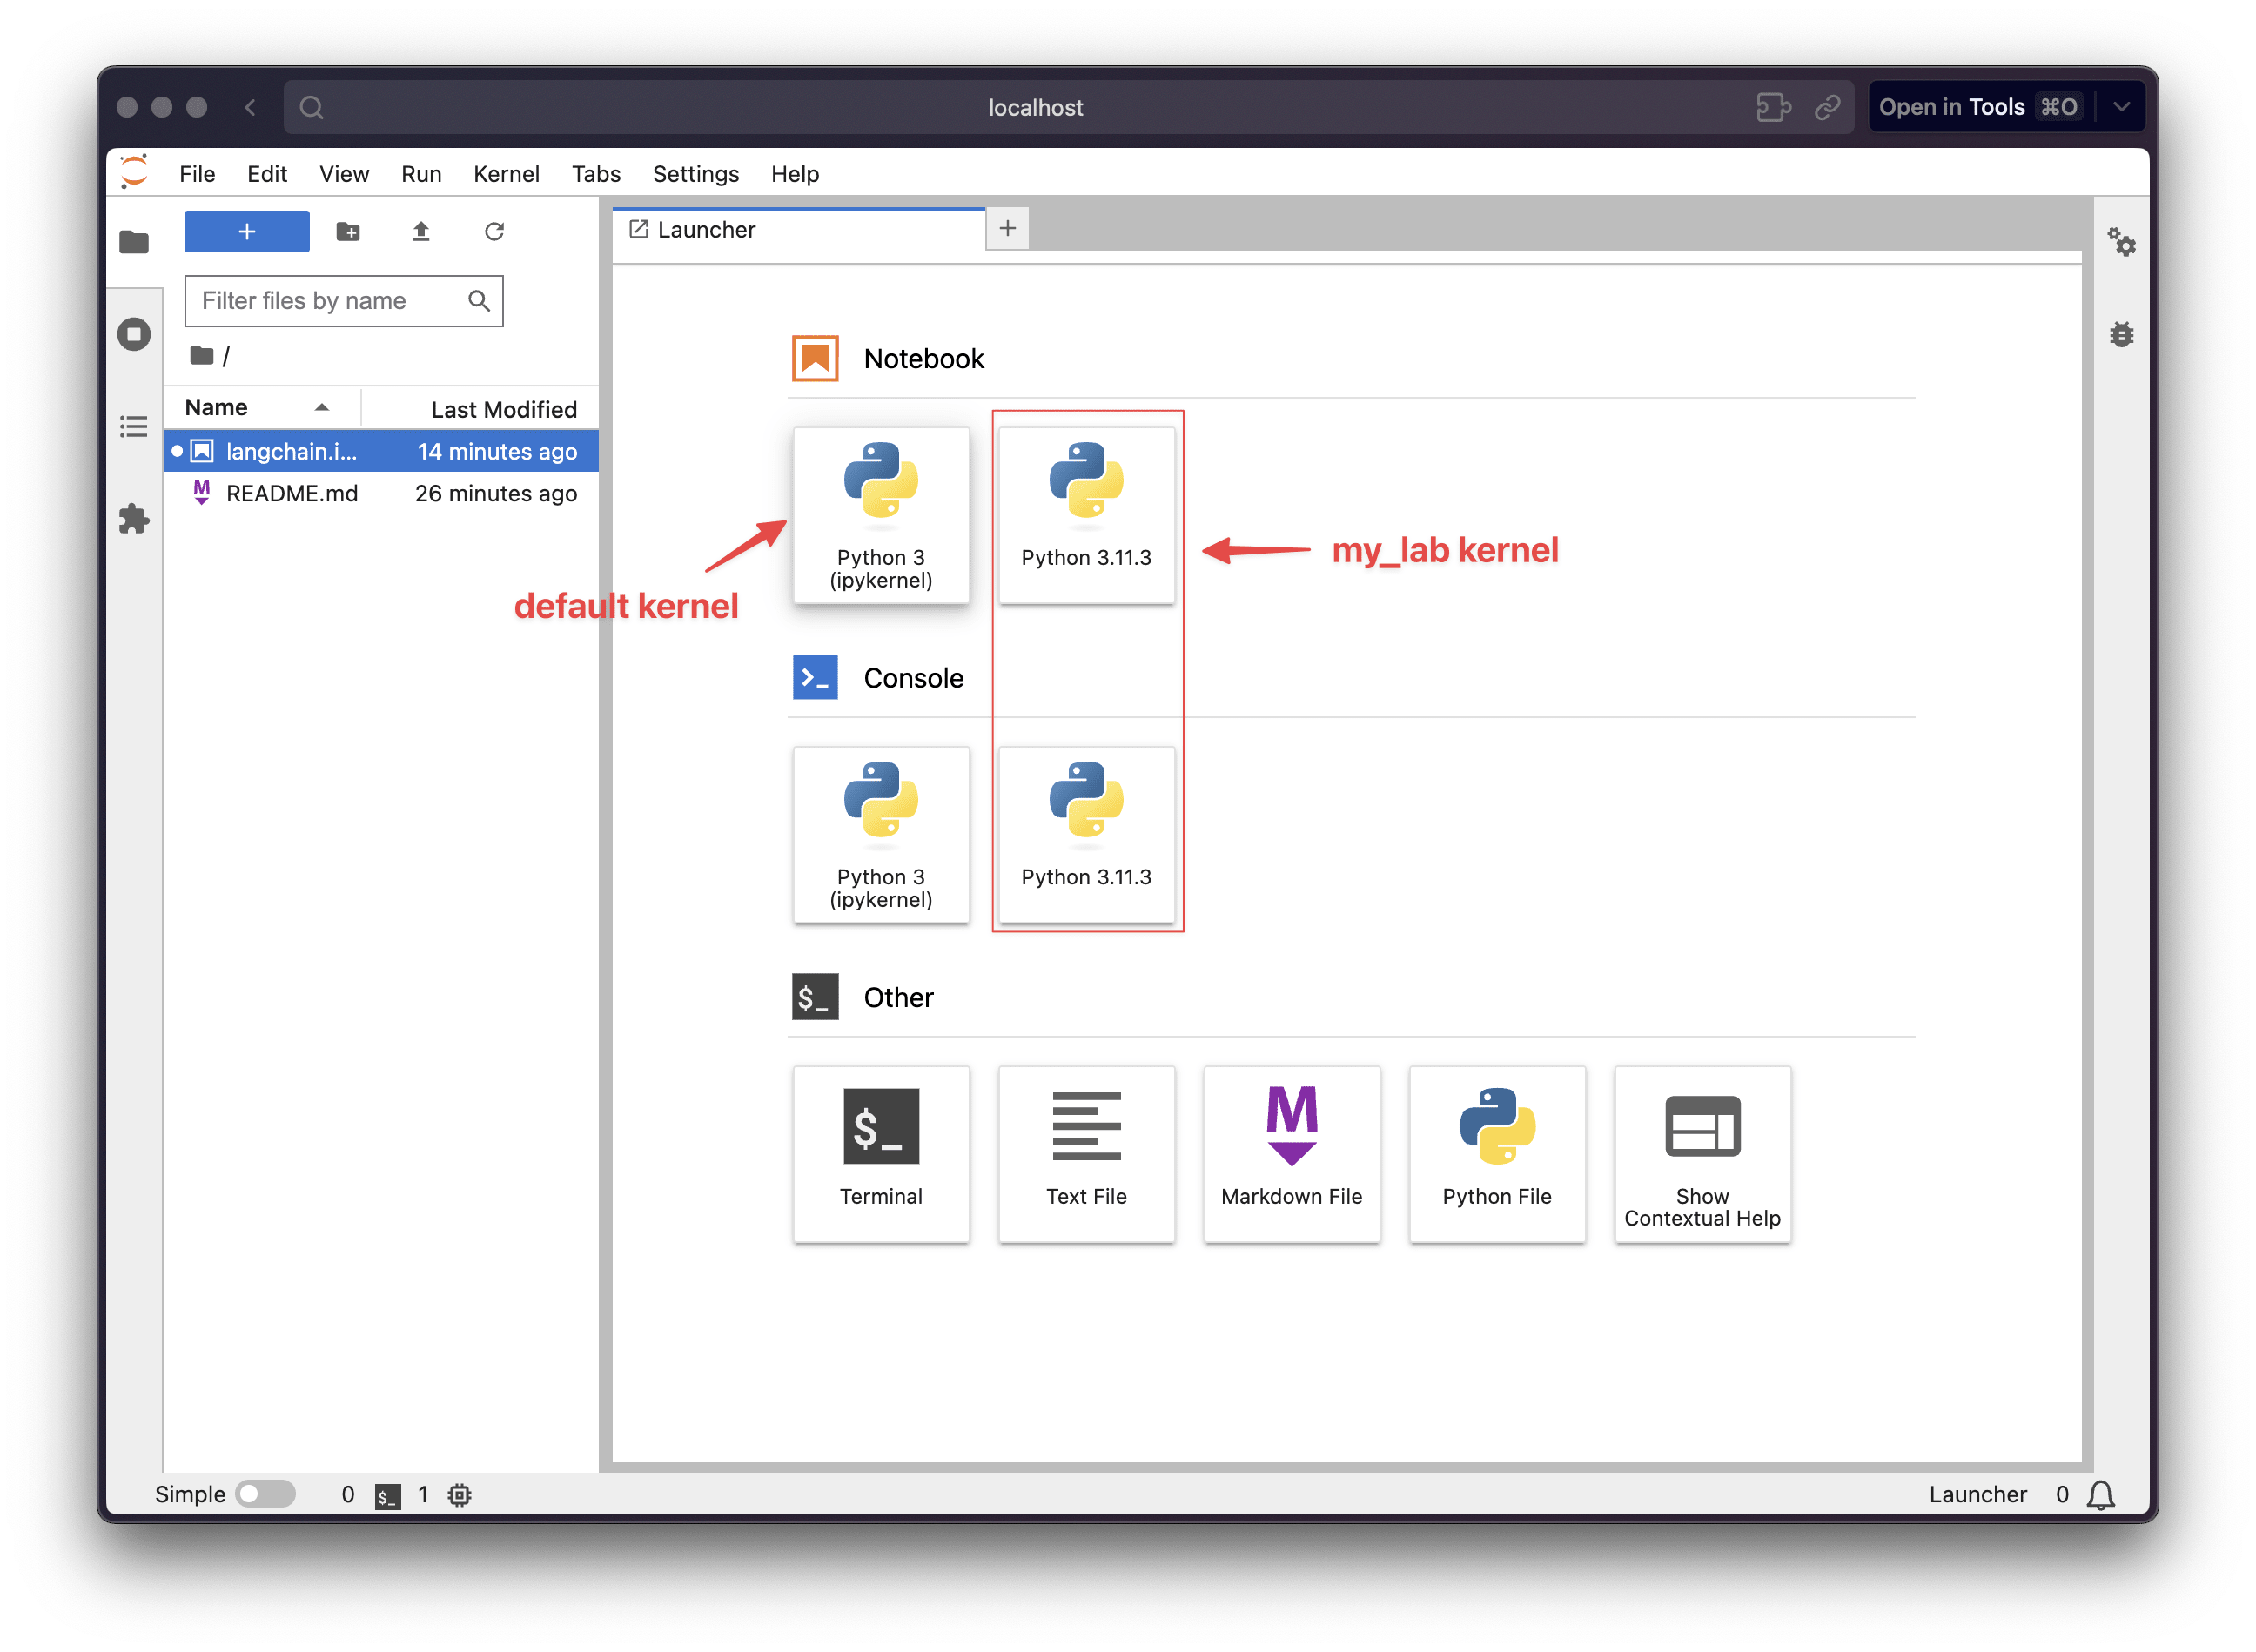Toggle Name column sort order arrow
This screenshot has width=2256, height=1652.
[x=321, y=408]
